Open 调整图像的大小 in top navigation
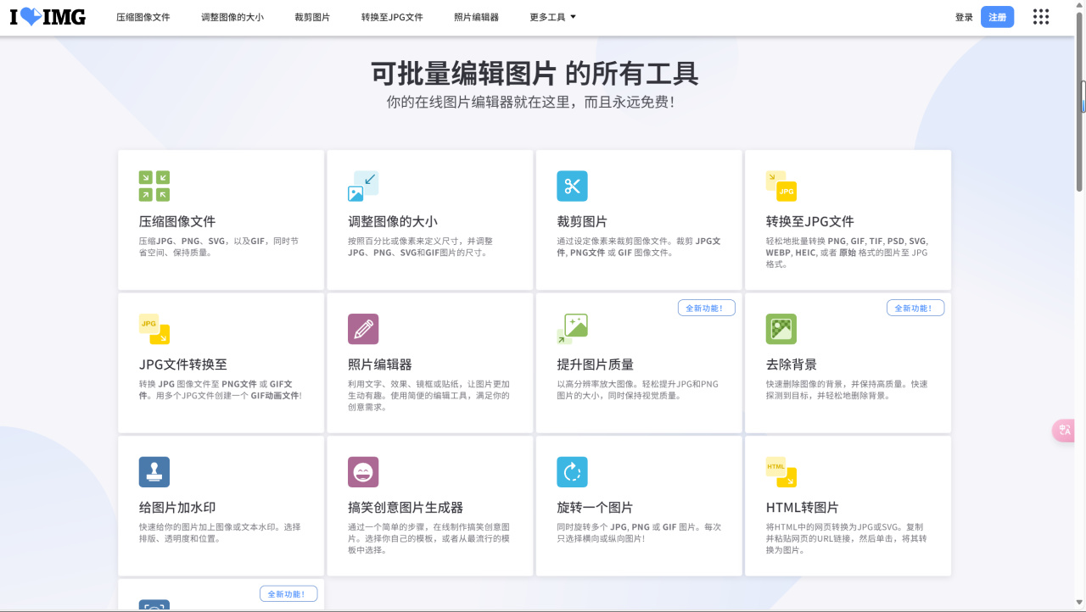1086x612 pixels. coord(232,17)
